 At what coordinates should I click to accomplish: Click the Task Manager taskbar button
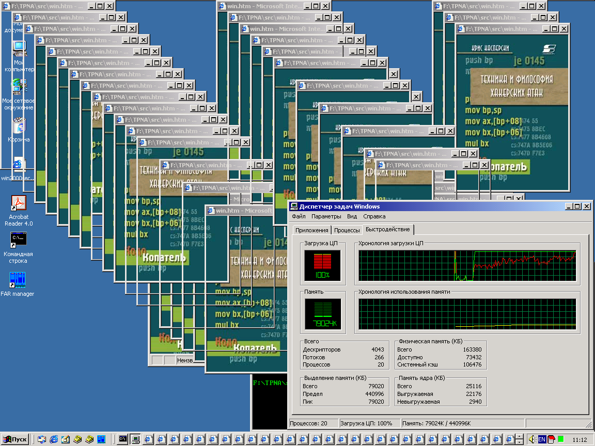[x=135, y=439]
